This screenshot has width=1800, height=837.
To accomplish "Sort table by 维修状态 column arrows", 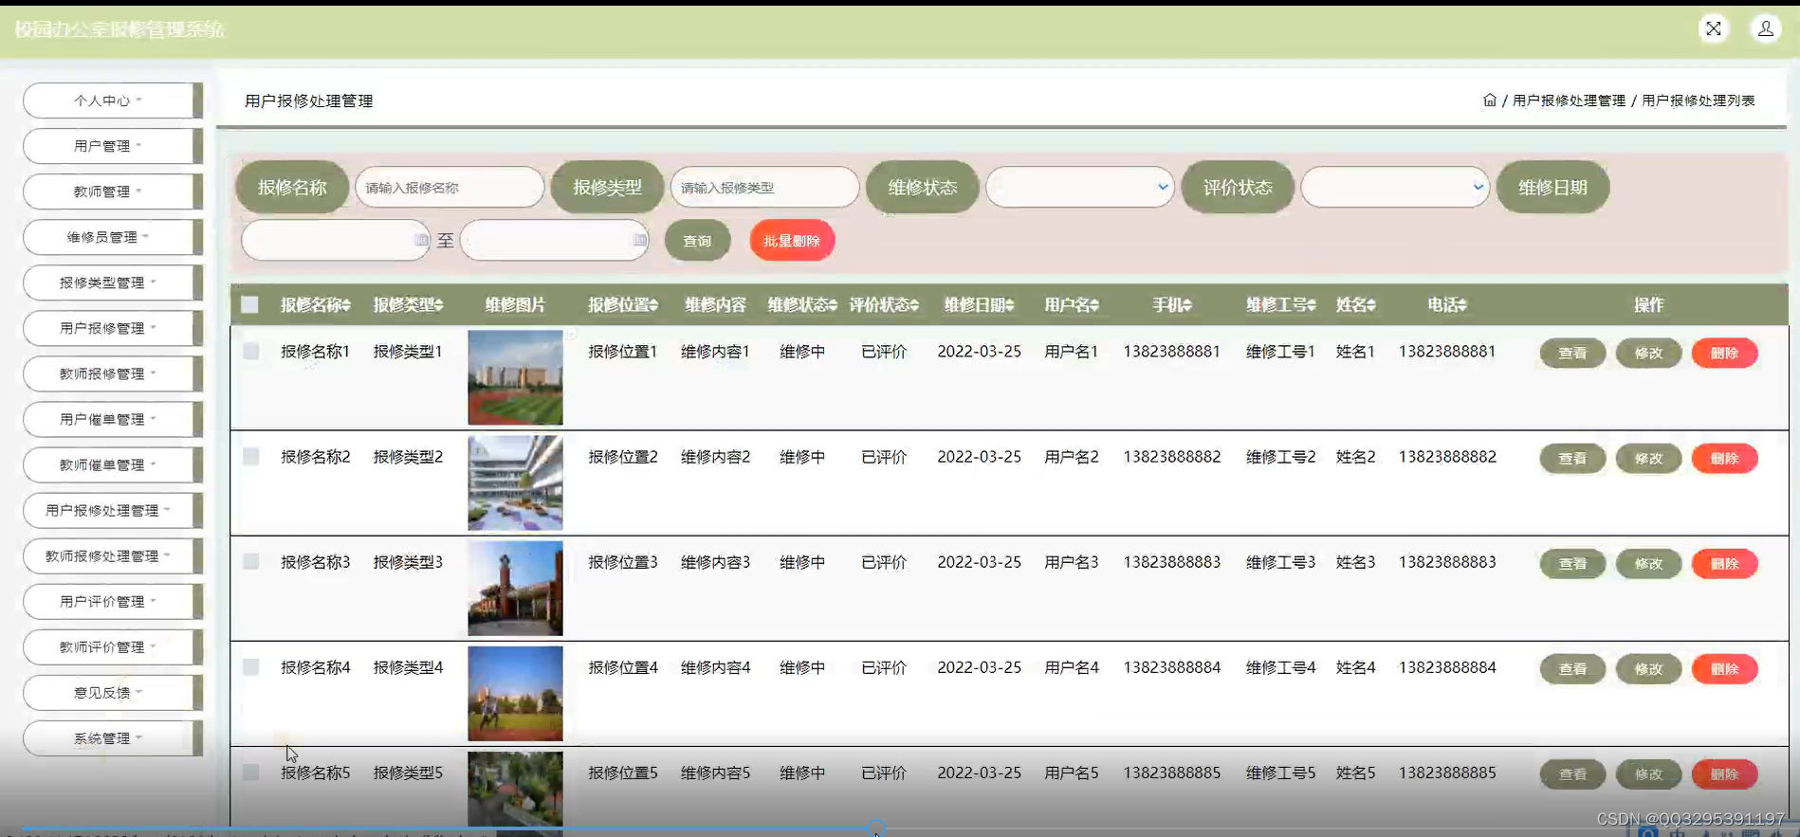I will (x=834, y=305).
